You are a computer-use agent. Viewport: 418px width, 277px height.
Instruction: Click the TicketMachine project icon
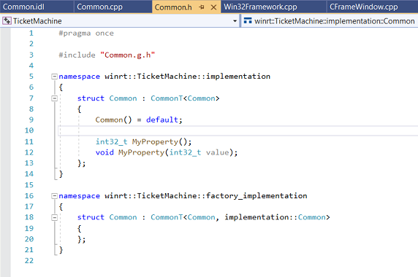[7, 20]
